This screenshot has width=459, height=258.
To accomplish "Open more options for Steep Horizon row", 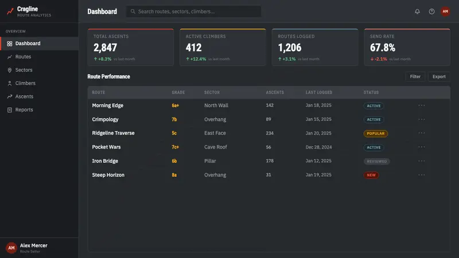I will coord(422,175).
